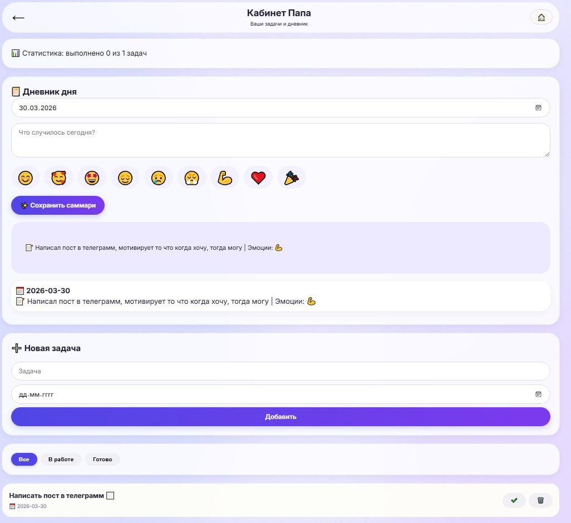Select the flexed biceps emoji button
Screen dimensions: 571x523
point(225,178)
